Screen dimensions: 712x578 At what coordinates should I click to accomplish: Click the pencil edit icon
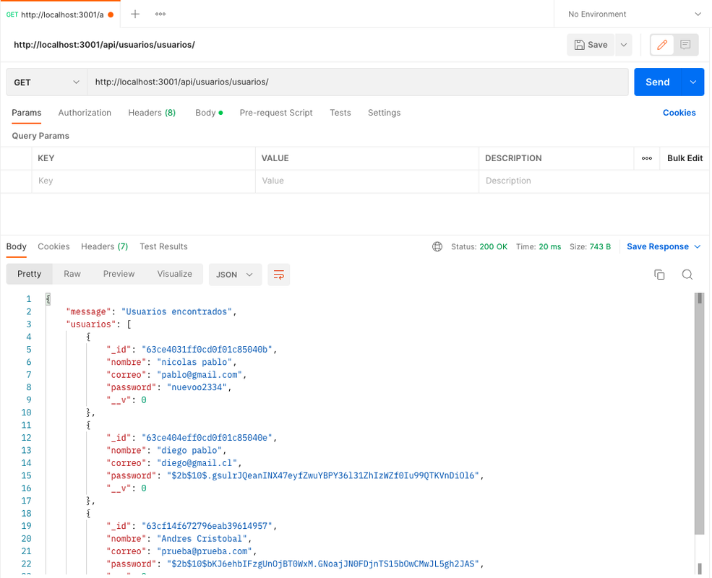[662, 45]
